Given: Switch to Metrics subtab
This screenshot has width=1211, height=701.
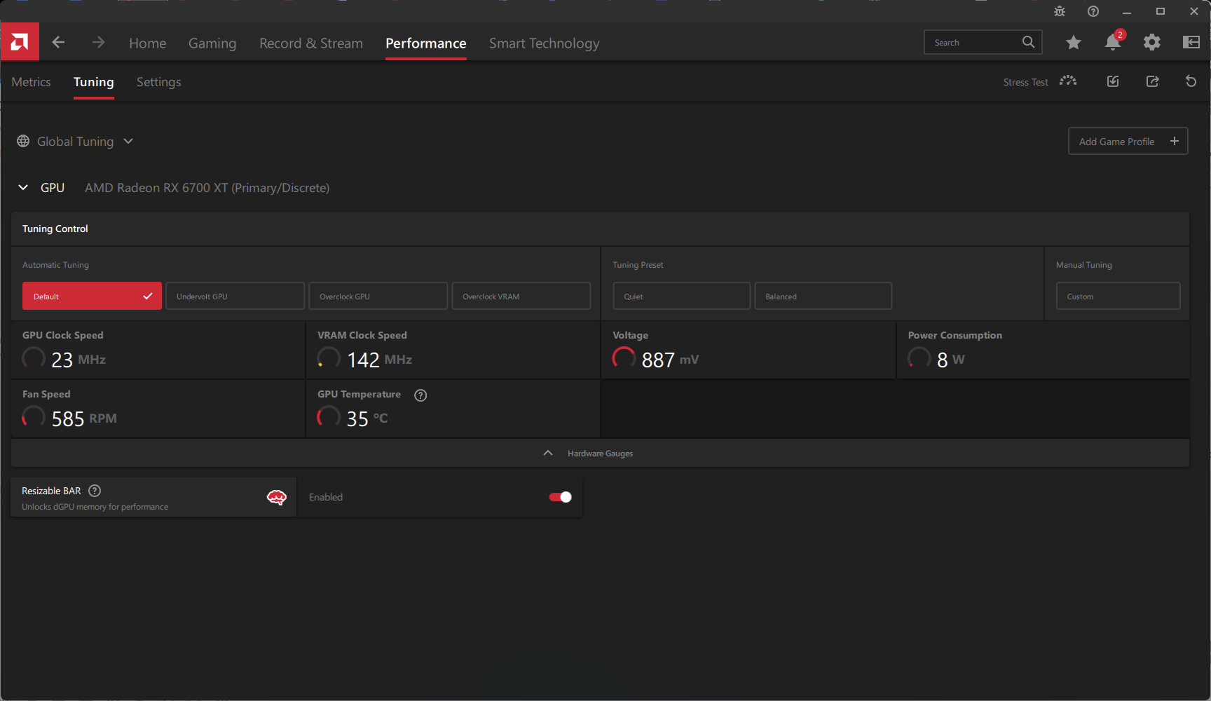Looking at the screenshot, I should (x=31, y=82).
